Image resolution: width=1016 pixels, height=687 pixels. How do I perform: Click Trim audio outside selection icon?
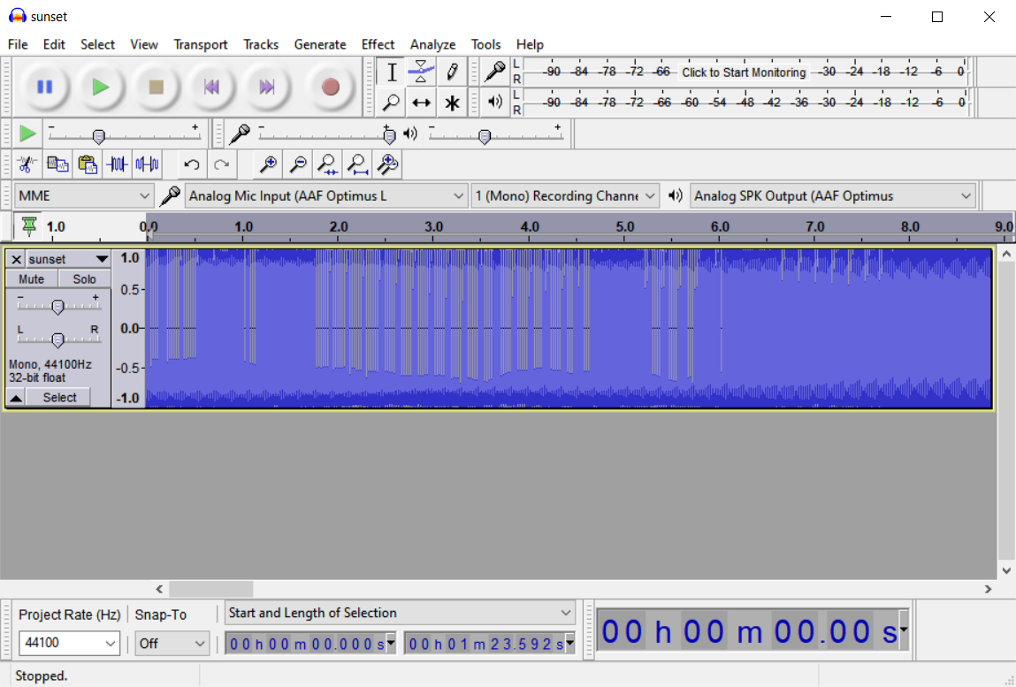118,164
